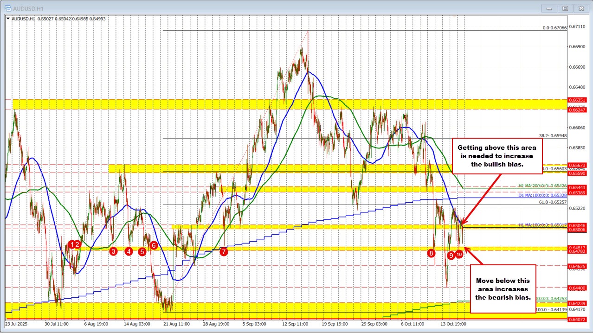Click the 38.2 Fibonacci level label

553,136
